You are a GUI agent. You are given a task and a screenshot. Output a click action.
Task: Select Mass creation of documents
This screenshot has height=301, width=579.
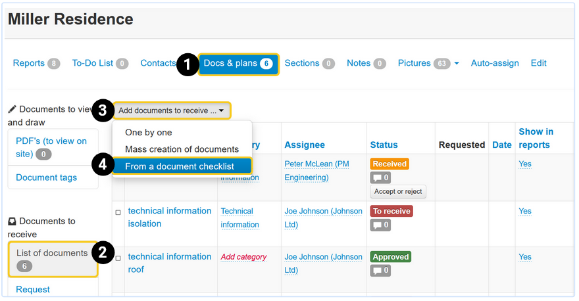(182, 149)
